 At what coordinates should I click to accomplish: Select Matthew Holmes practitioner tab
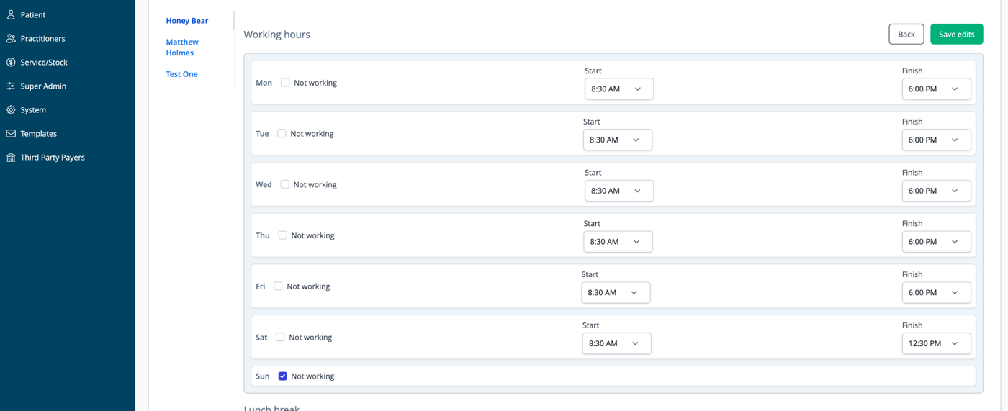182,48
